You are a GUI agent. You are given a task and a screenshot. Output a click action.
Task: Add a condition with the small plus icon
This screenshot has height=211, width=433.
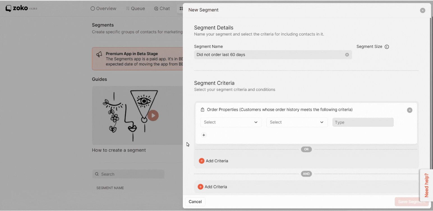pos(204,135)
